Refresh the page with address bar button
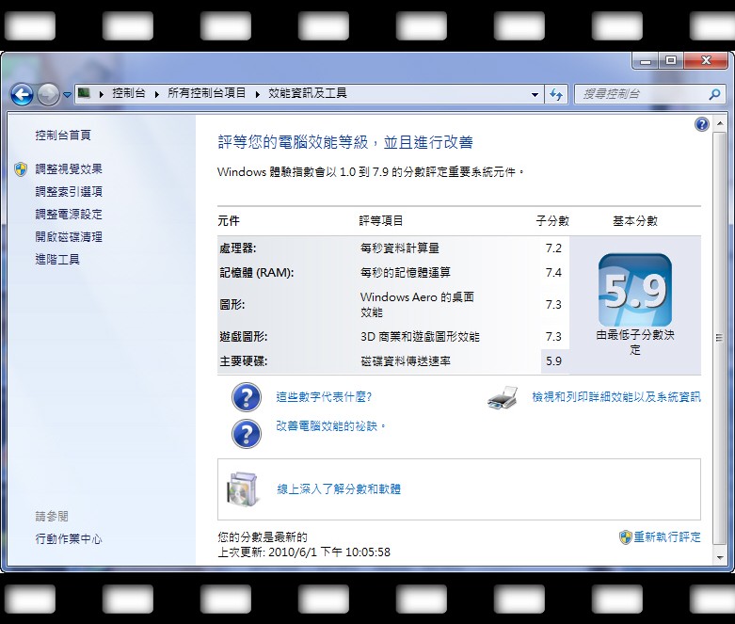 tap(556, 95)
